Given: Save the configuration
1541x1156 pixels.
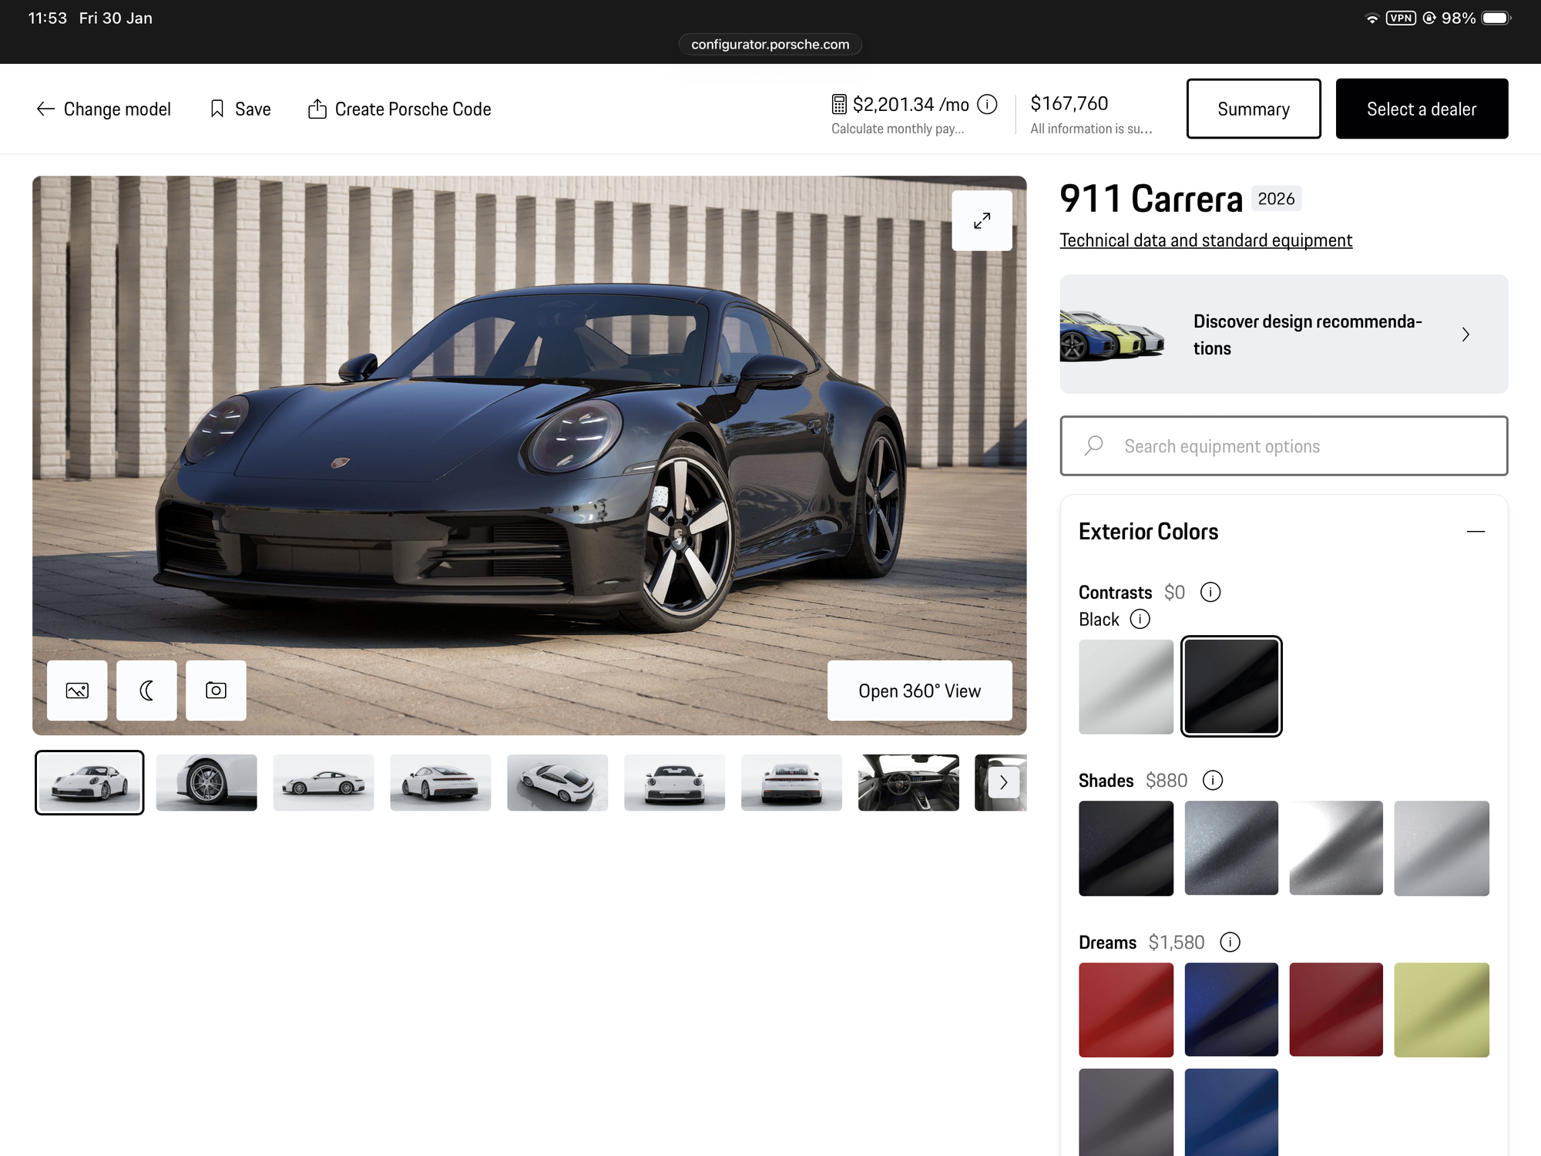Looking at the screenshot, I should [x=240, y=109].
